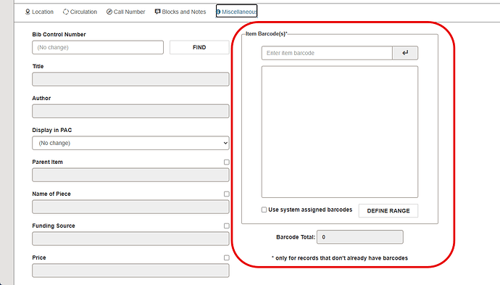500x285 pixels.
Task: Click the Barcode Total field
Action: point(360,237)
